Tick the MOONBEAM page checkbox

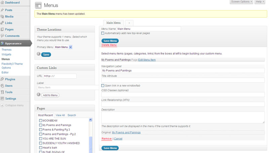[x=41, y=120]
